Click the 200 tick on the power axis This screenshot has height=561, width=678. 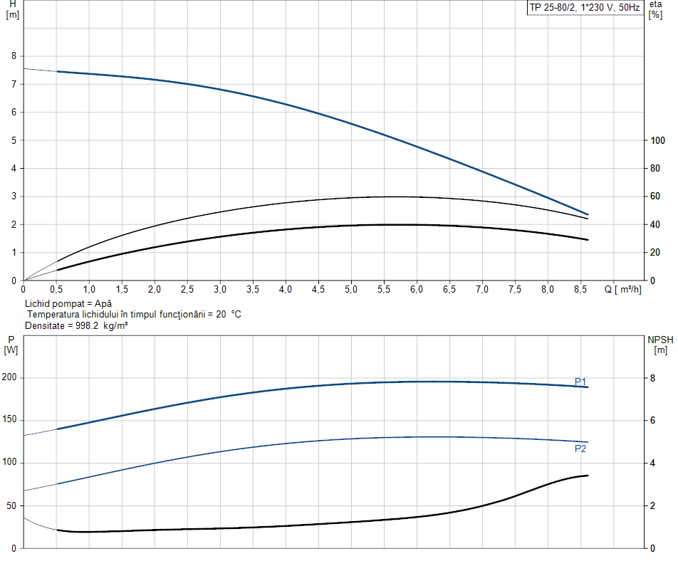[x=11, y=378]
